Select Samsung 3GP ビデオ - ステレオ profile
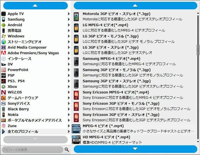200x155 pixels. coord(134,84)
